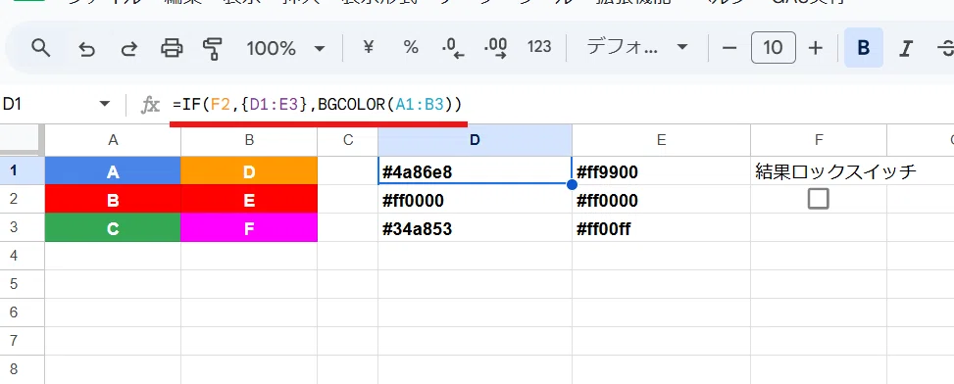
Task: Select column F header
Action: click(x=819, y=140)
